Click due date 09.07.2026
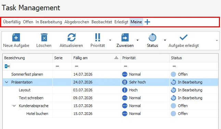This screenshot has width=221, height=129. tap(83, 98)
